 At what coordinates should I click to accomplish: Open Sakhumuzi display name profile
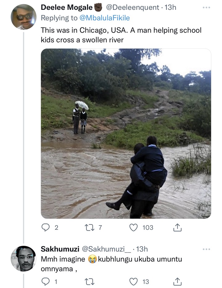[60, 249]
